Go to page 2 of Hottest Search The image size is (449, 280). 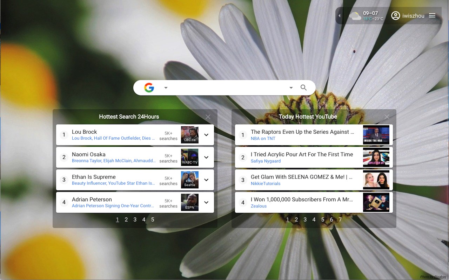tap(126, 220)
